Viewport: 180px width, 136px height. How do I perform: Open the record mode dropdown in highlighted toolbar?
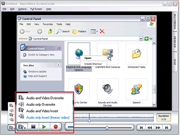pos(22,127)
